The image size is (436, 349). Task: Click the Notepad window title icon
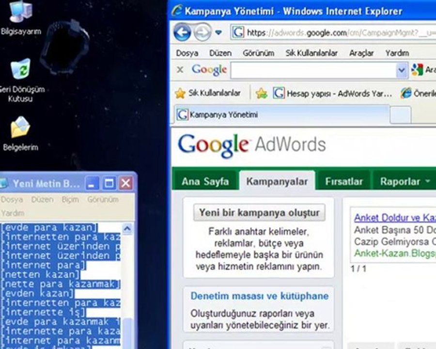click(4, 183)
